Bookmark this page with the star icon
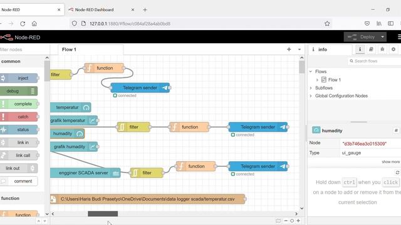 (327, 24)
